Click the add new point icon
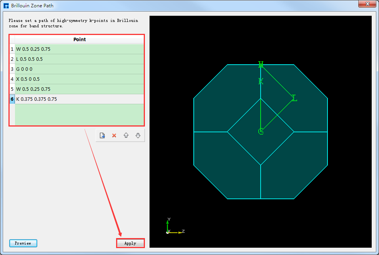The image size is (379, 255). tap(102, 136)
